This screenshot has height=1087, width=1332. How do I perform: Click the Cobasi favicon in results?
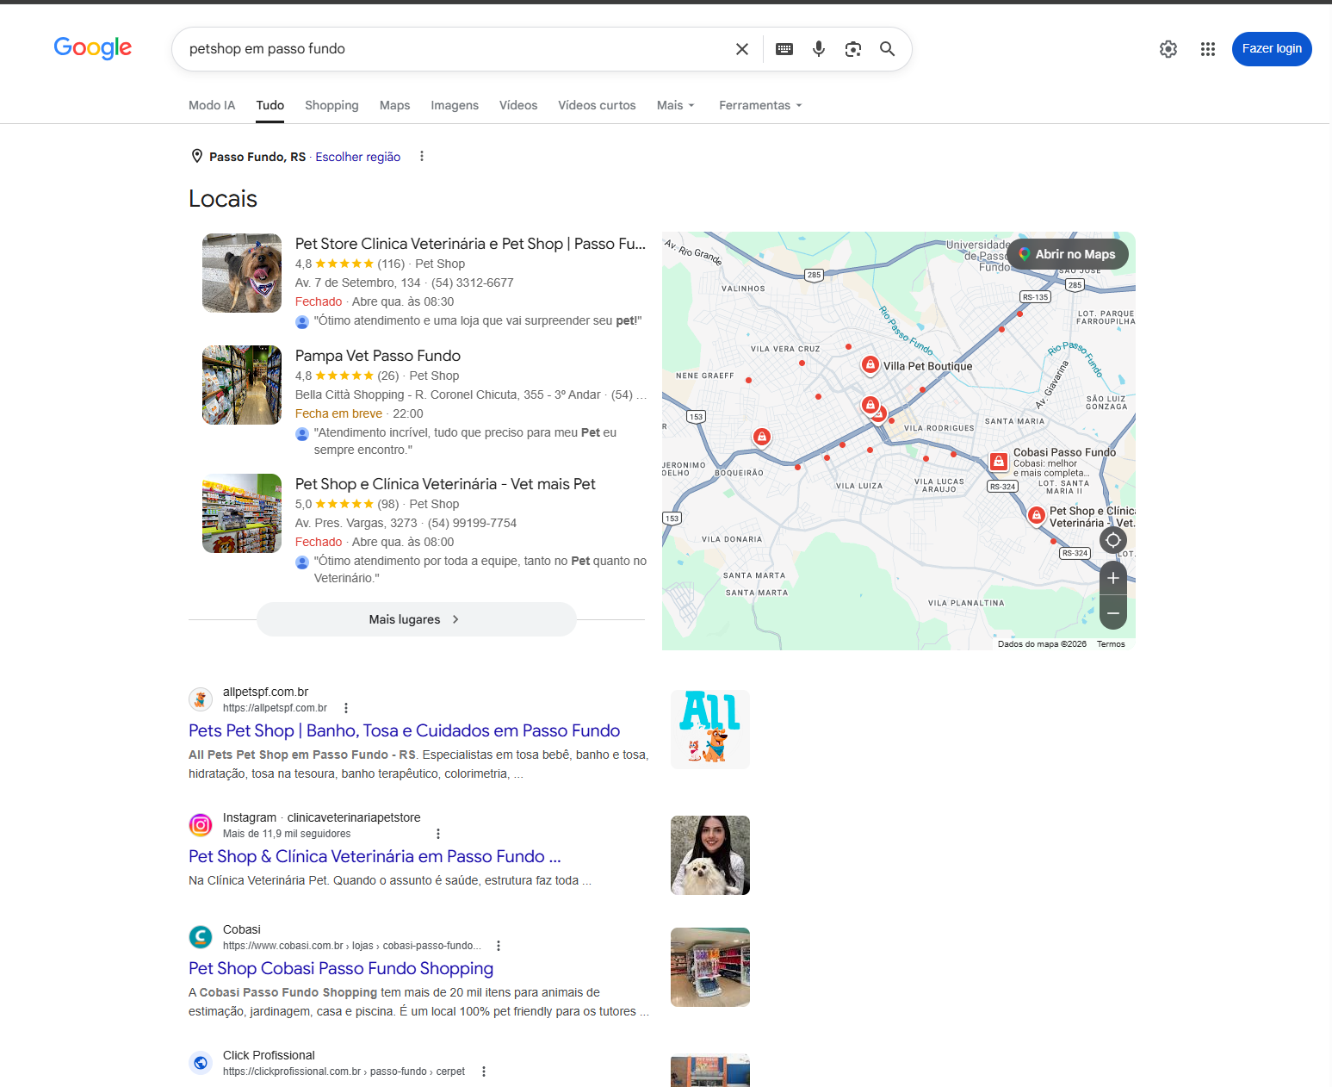[x=201, y=937]
